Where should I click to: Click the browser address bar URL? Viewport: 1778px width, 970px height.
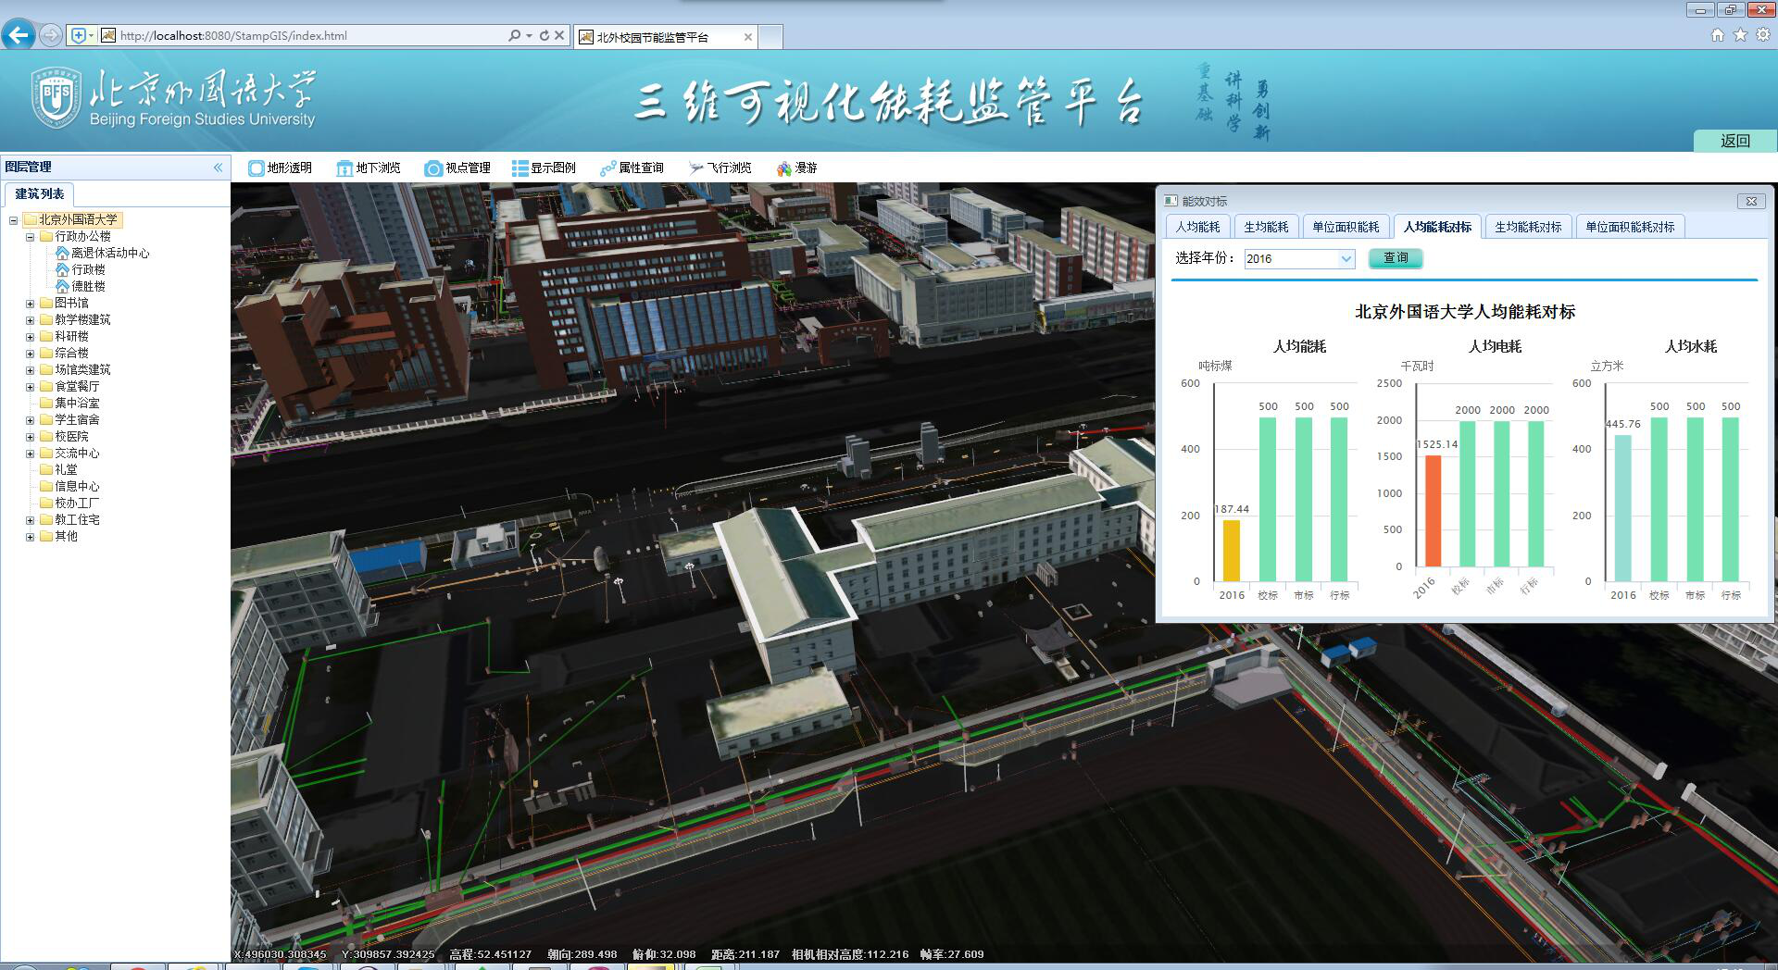pyautogui.click(x=233, y=36)
